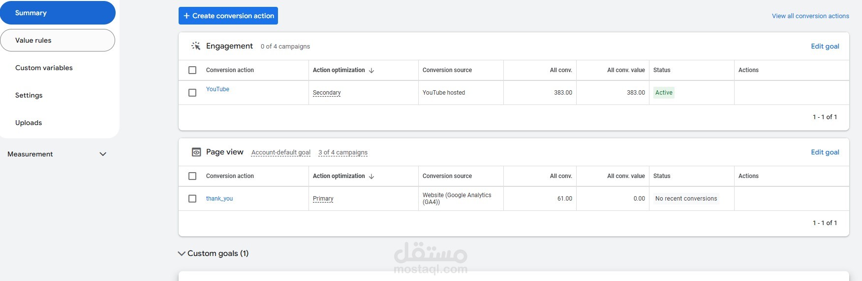Tick the thank_you conversion action checkbox

(x=192, y=199)
